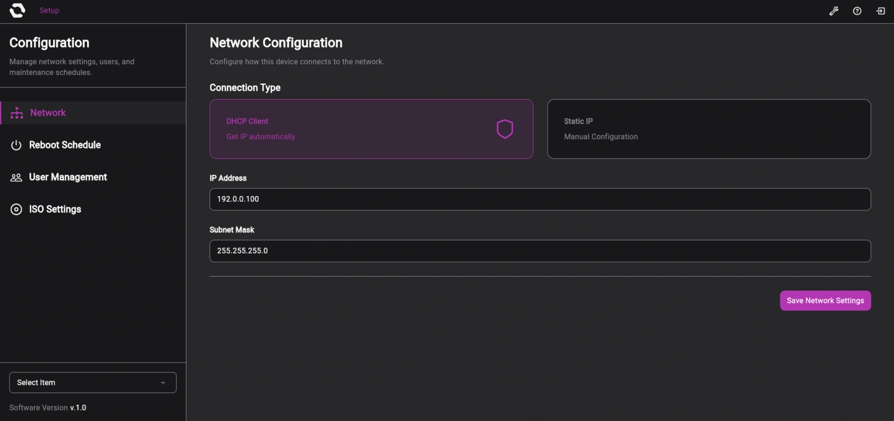Click Save Network Settings
This screenshot has width=894, height=421.
click(825, 300)
